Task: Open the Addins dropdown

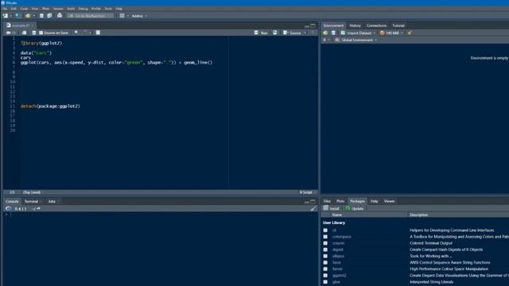Action: pyautogui.click(x=139, y=16)
